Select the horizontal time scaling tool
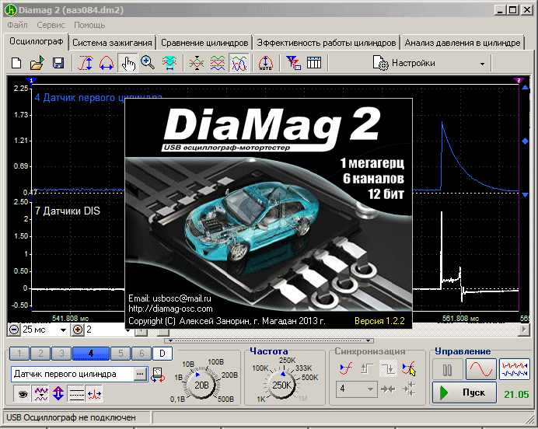 click(x=107, y=63)
